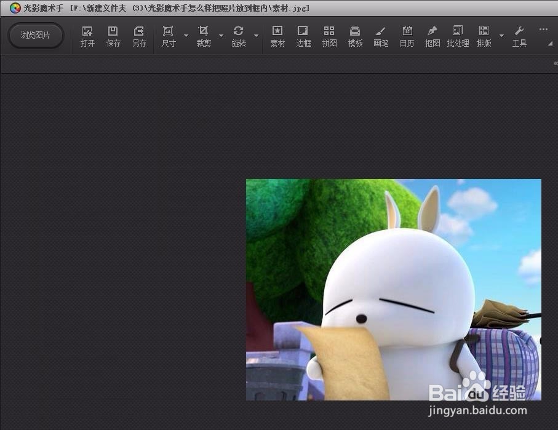The width and height of the screenshot is (558, 430).
Task: Select the 画笔 brush tool
Action: (381, 36)
